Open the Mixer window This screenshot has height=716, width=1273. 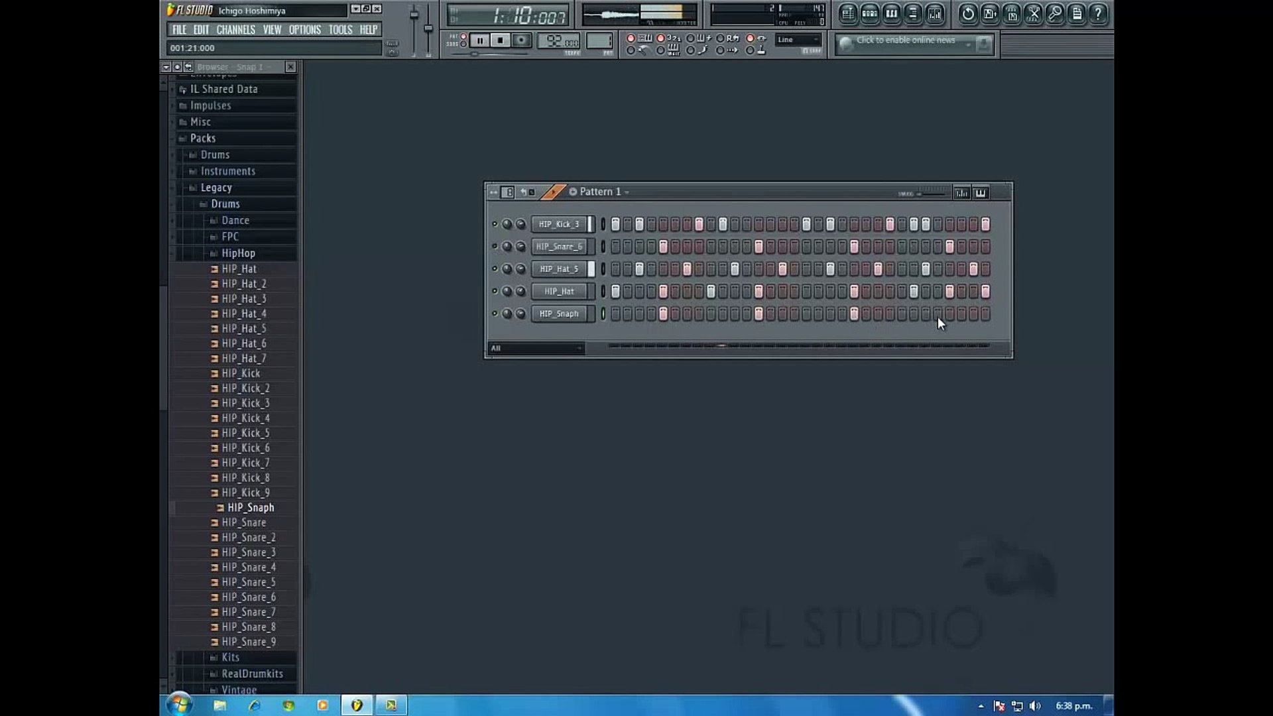936,14
